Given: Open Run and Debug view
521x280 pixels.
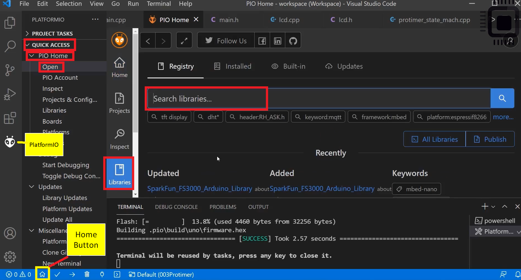Looking at the screenshot, I should (x=10, y=94).
